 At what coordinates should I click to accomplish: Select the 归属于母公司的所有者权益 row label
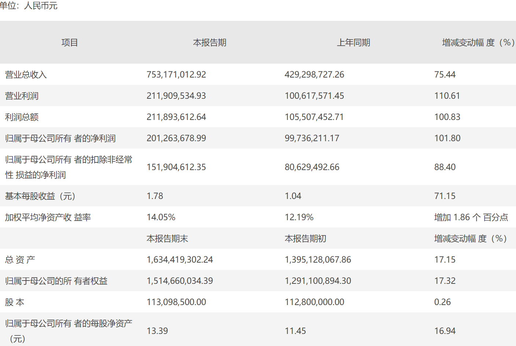pos(56,281)
